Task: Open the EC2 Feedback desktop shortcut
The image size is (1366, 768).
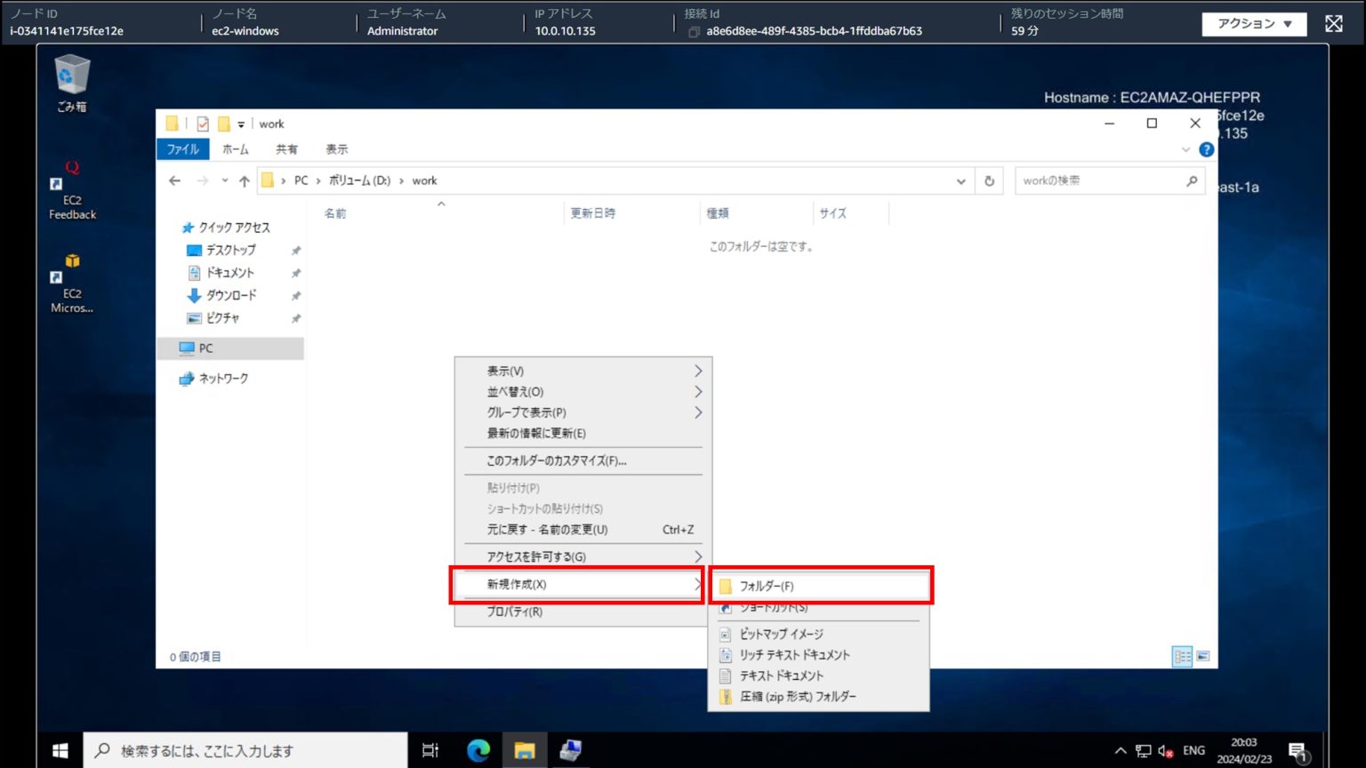Action: pyautogui.click(x=70, y=187)
